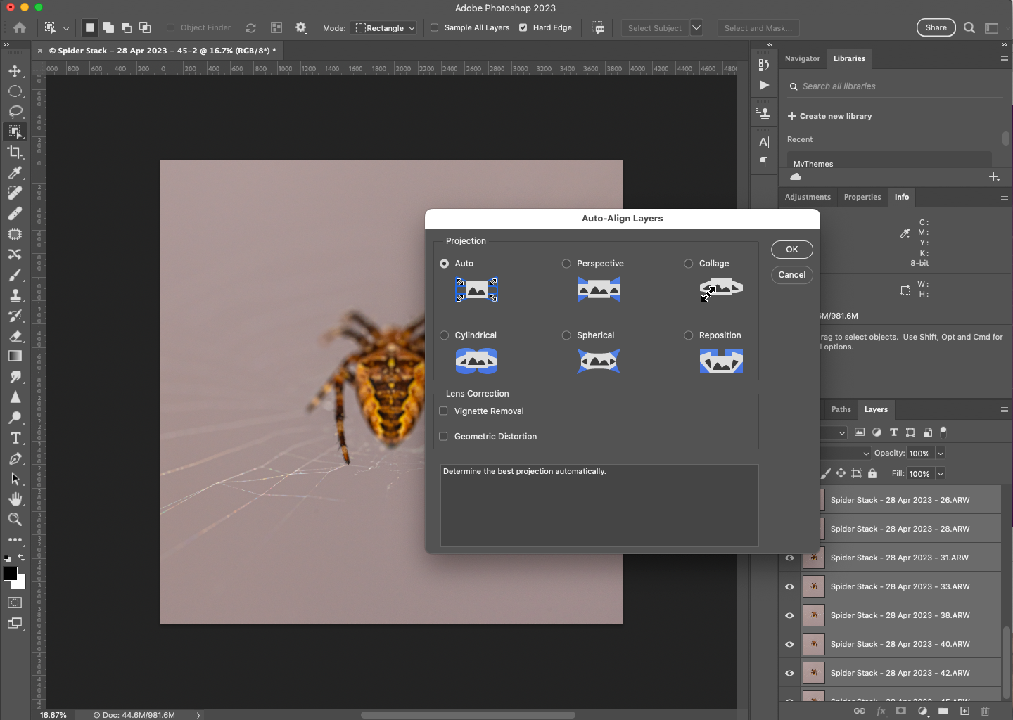
Task: Click the Delete layer trash icon
Action: coord(985,711)
